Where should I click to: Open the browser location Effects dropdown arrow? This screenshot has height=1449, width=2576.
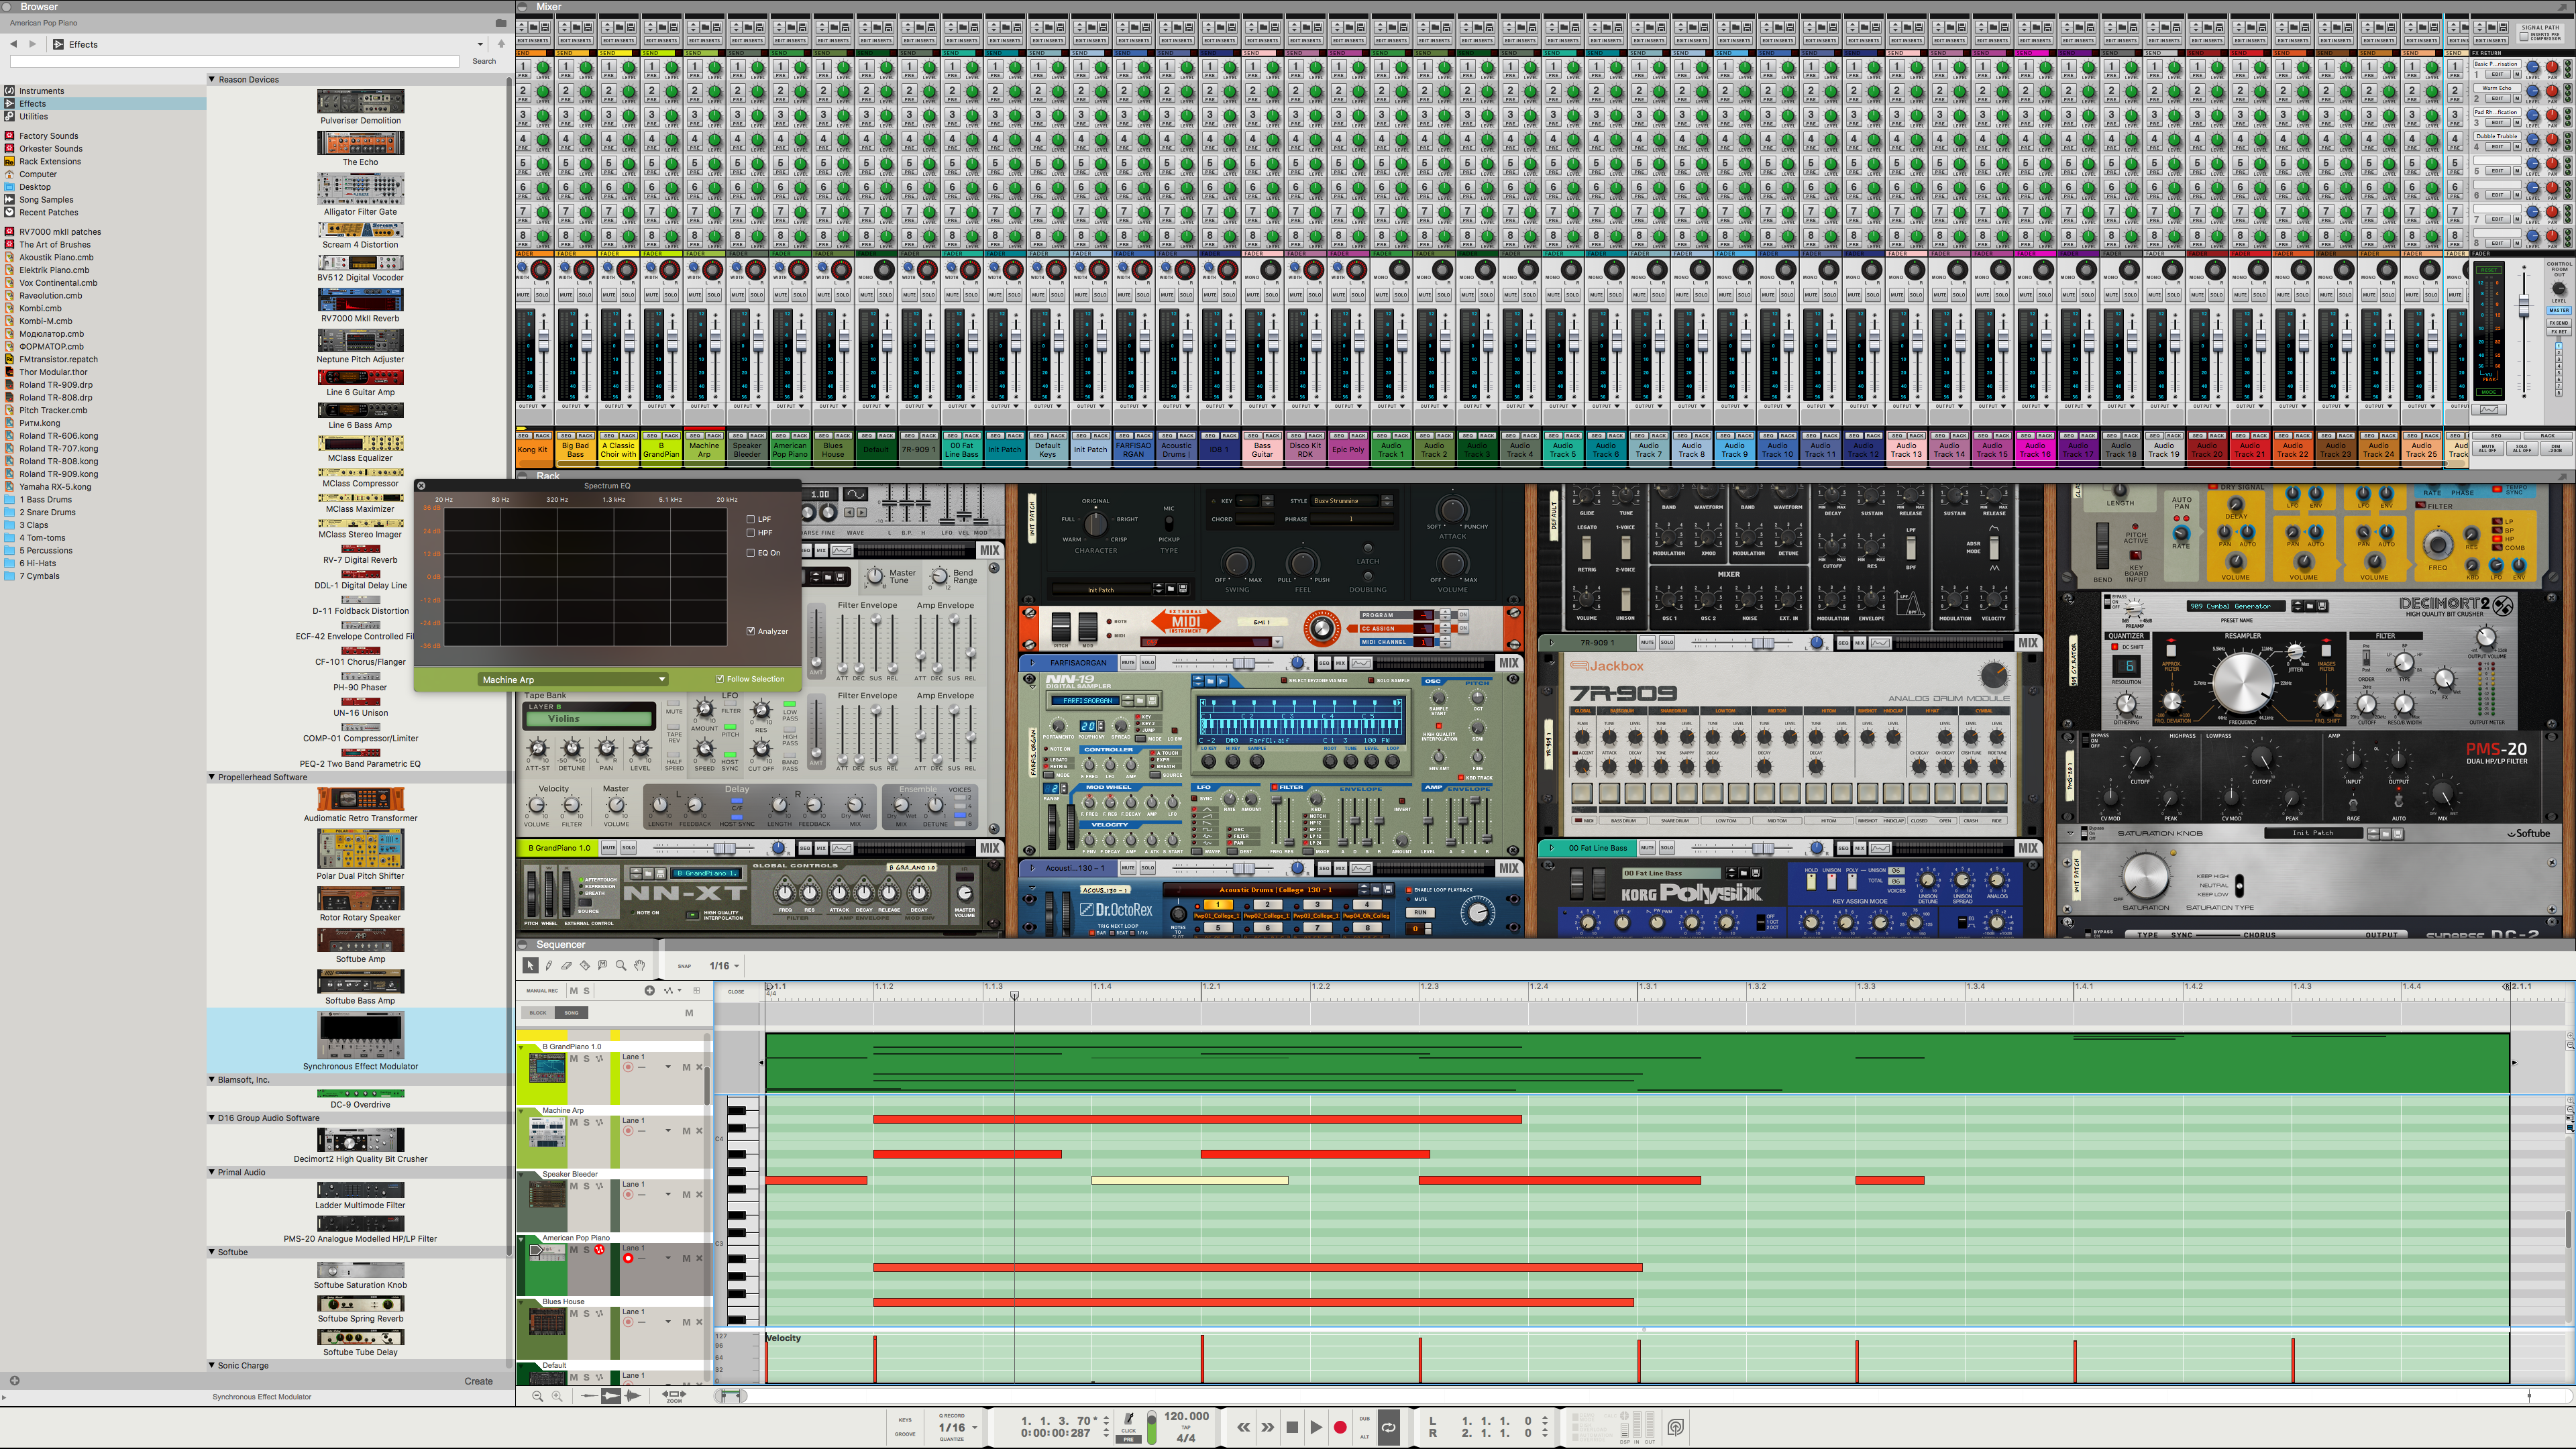480,44
